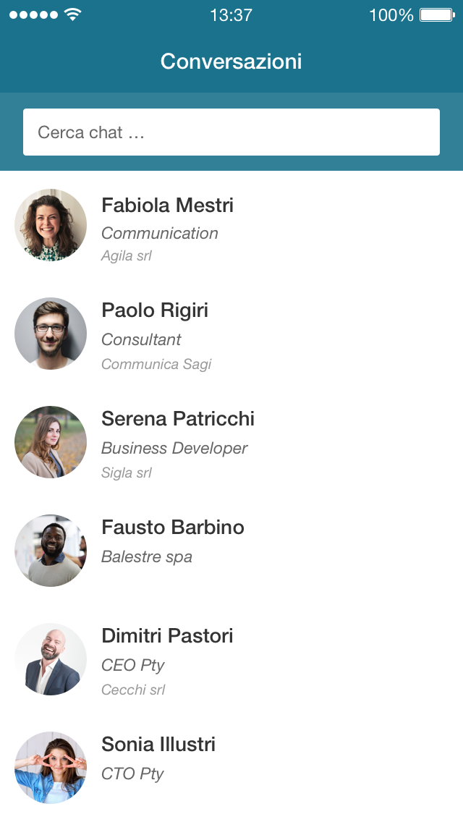Select the Serena Patricchi conversation name
463x822 pixels.
pos(178,419)
